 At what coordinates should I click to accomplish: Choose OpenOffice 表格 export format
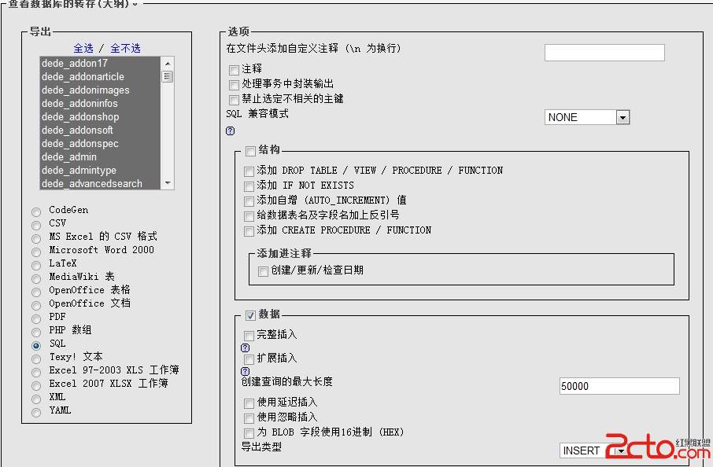click(36, 292)
